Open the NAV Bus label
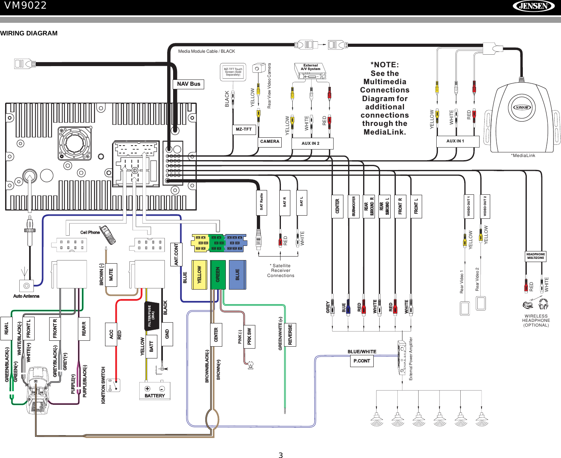Screen dimensions: 561x458 click(189, 84)
